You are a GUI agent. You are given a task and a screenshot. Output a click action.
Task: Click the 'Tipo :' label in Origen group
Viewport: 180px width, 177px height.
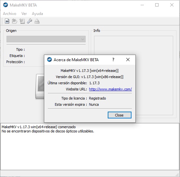[x=21, y=49]
